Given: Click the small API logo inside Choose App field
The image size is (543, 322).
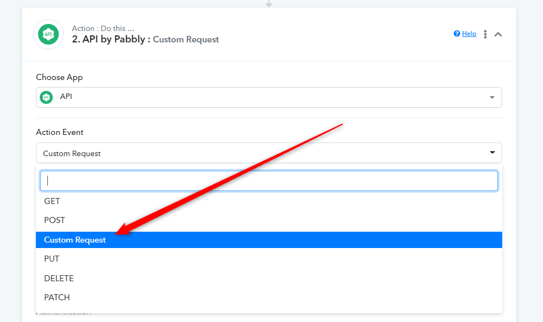Looking at the screenshot, I should (x=46, y=97).
